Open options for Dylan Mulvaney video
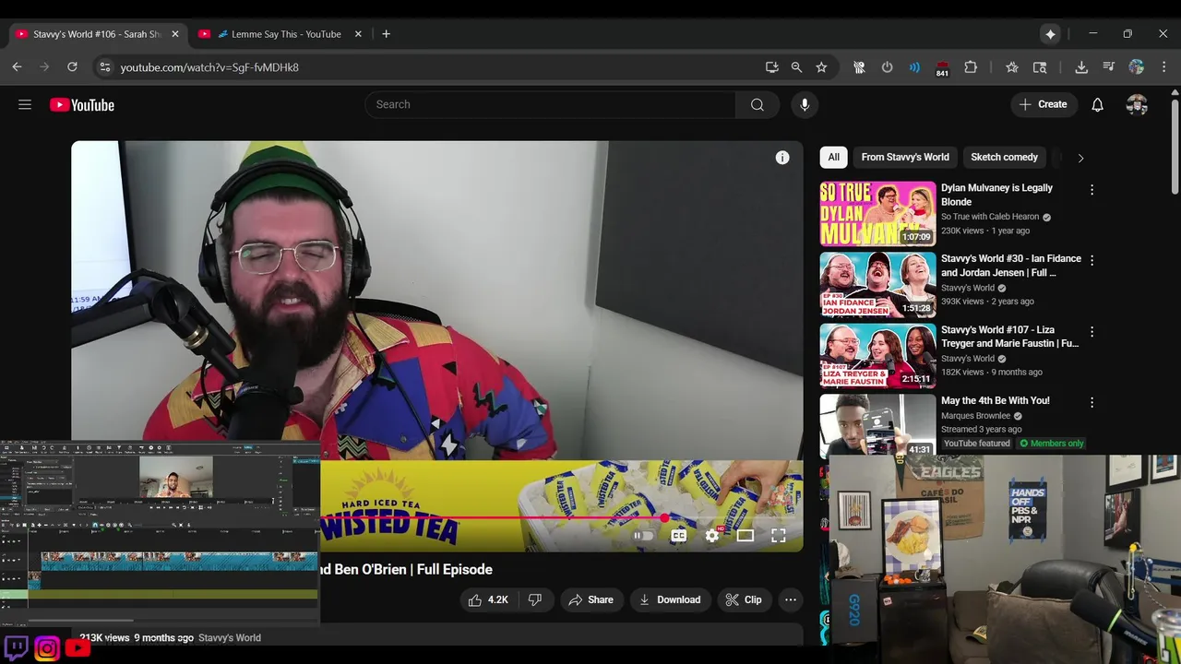1181x664 pixels. pos(1092,190)
